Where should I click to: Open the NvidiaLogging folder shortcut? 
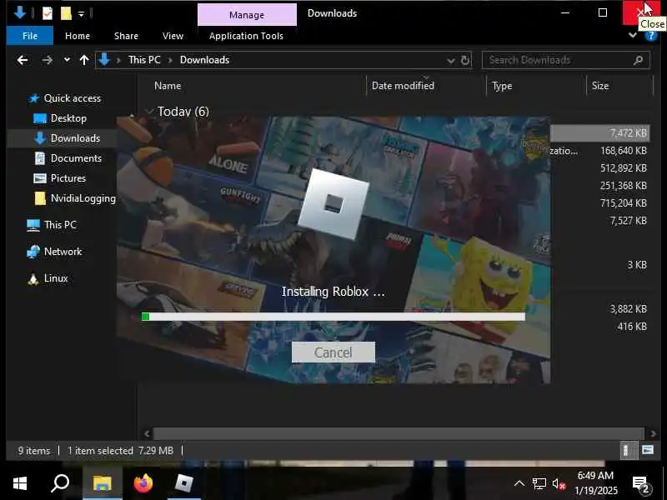[83, 198]
